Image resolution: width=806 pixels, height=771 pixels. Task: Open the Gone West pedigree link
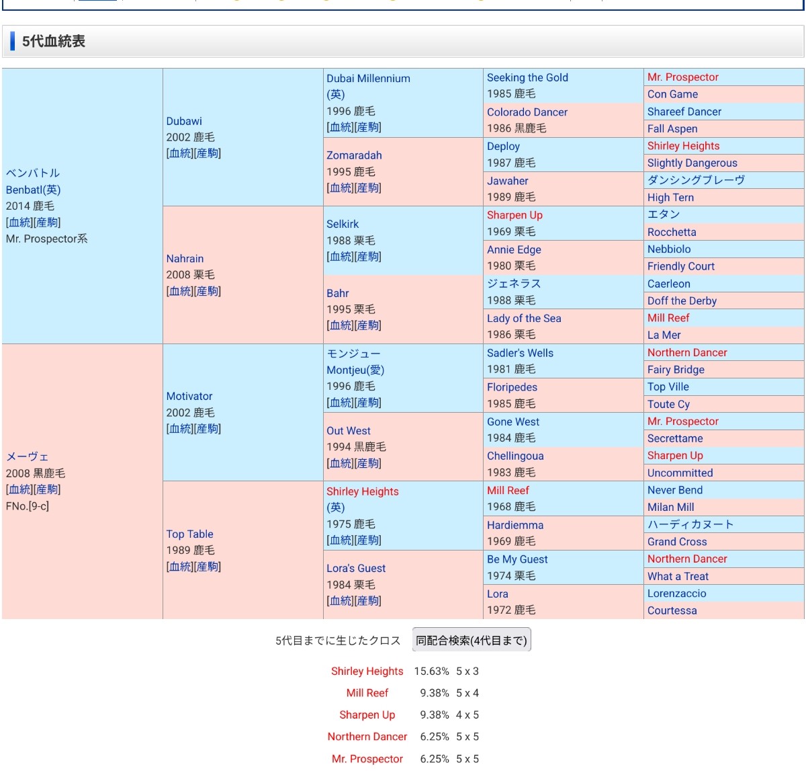(513, 421)
